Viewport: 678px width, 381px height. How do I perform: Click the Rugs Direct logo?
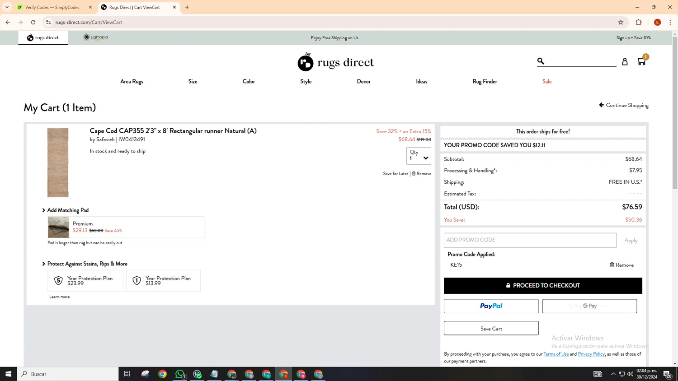pyautogui.click(x=335, y=62)
